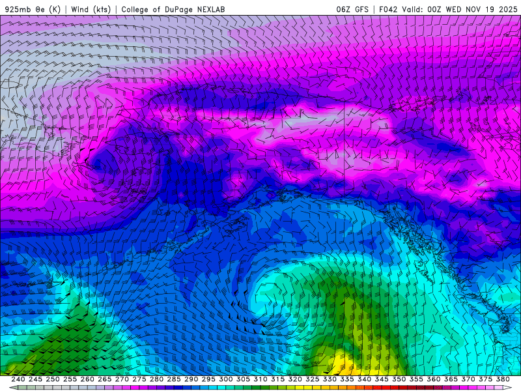The width and height of the screenshot is (521, 391).
Task: Click the 315 color scale label
Action: [x=277, y=379]
